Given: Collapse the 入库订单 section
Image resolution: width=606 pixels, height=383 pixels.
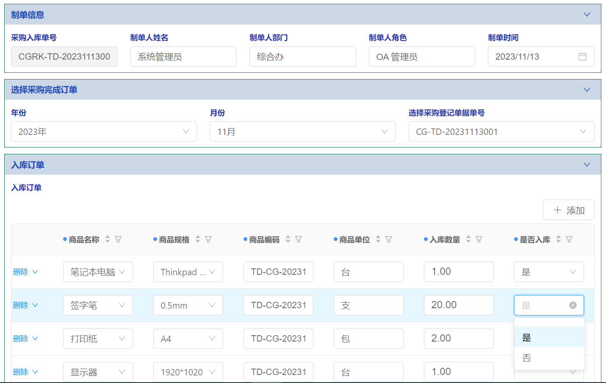Looking at the screenshot, I should [587, 165].
